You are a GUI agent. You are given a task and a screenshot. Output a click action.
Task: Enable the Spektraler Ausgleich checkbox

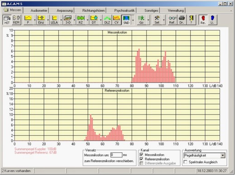tap(185, 162)
